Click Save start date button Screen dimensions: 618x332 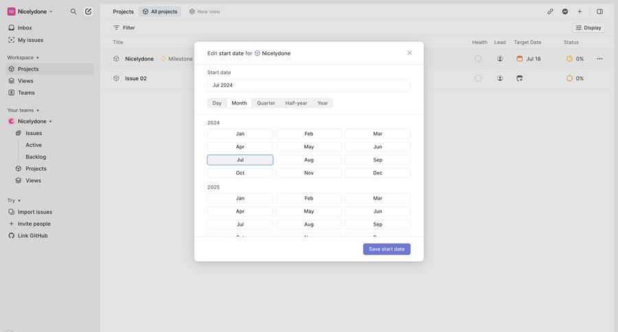tap(387, 249)
